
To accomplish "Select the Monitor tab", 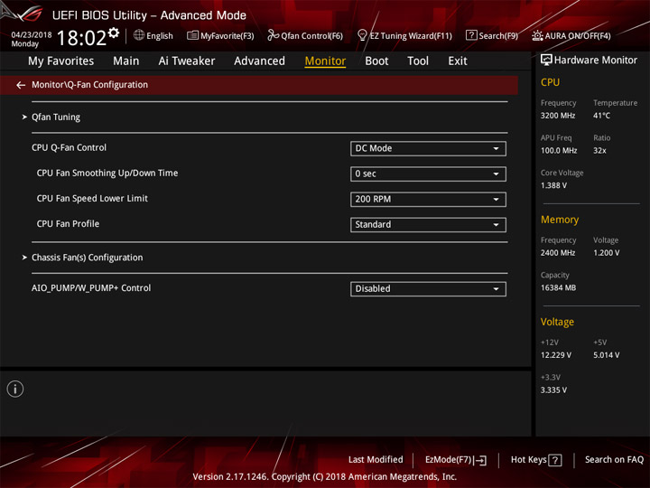I will click(325, 61).
